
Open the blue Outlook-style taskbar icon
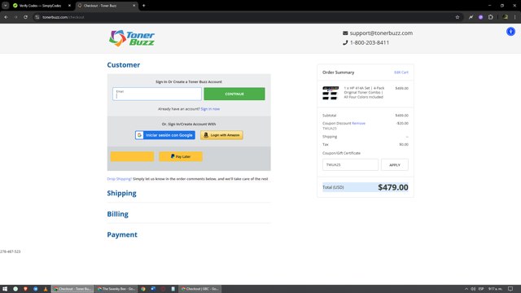coord(153,289)
